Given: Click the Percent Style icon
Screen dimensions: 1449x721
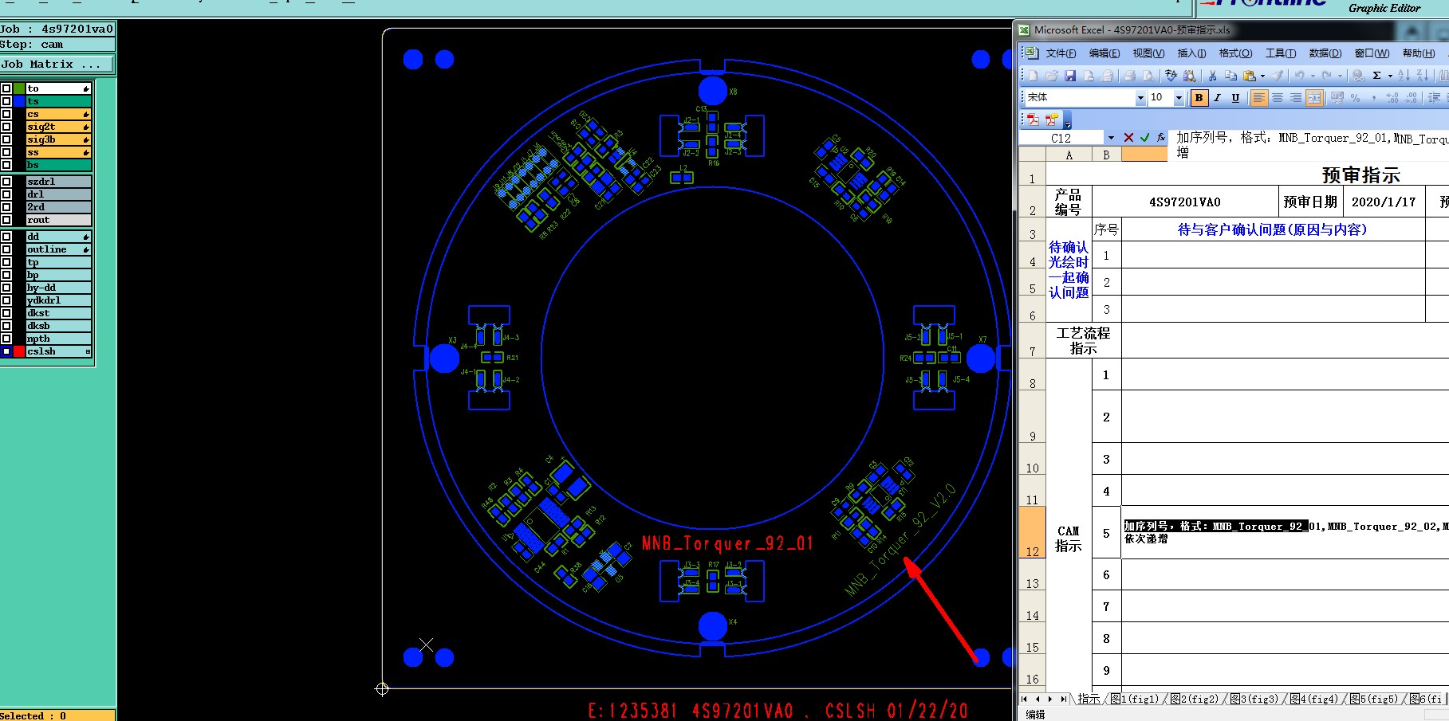Looking at the screenshot, I should [x=1355, y=98].
